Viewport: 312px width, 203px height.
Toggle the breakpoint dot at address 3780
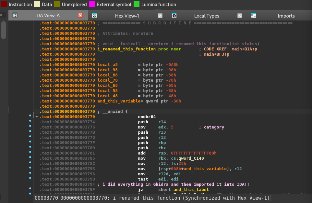click(30, 148)
